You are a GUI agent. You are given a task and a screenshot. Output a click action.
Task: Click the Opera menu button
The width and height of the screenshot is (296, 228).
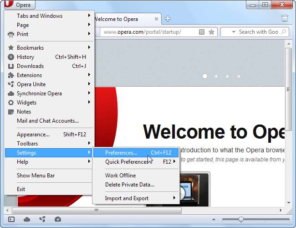coord(19,5)
